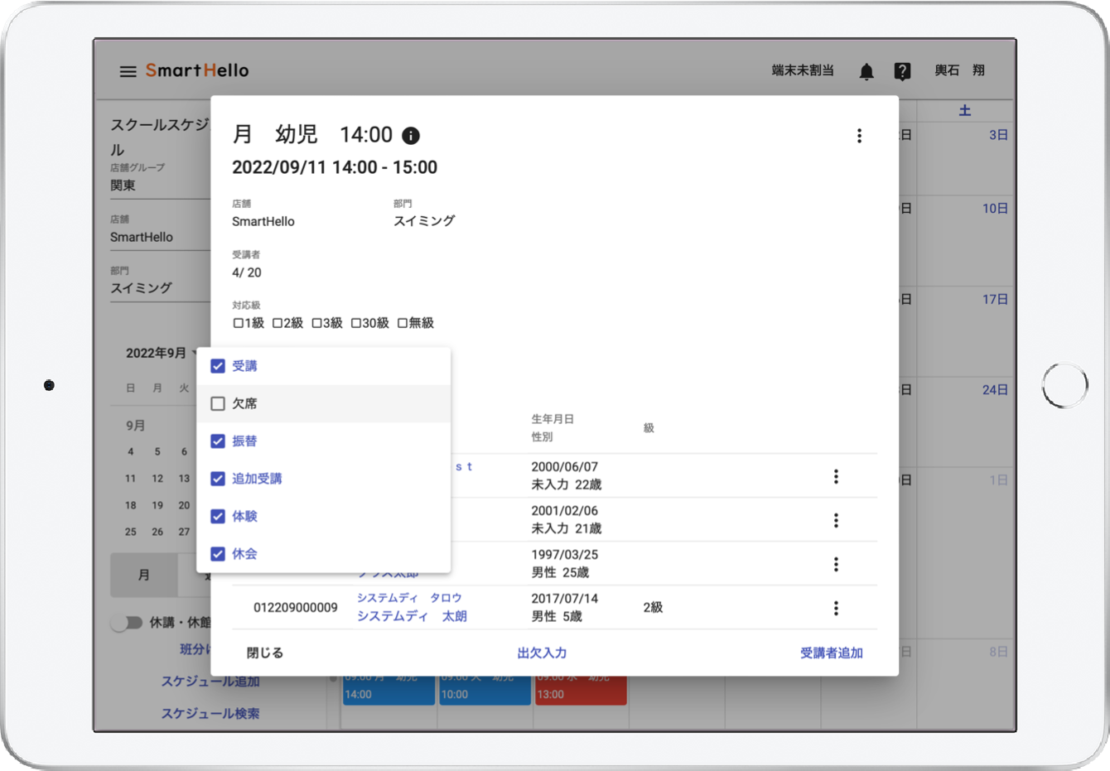
Task: Open the blue 14:00 schedule block
Action: [389, 691]
